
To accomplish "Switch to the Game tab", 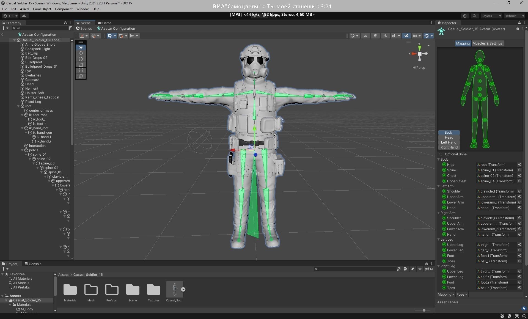I will coord(105,23).
